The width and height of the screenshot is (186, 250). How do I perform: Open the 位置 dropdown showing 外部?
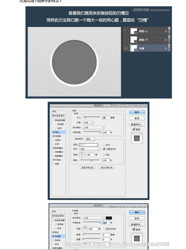88,123
